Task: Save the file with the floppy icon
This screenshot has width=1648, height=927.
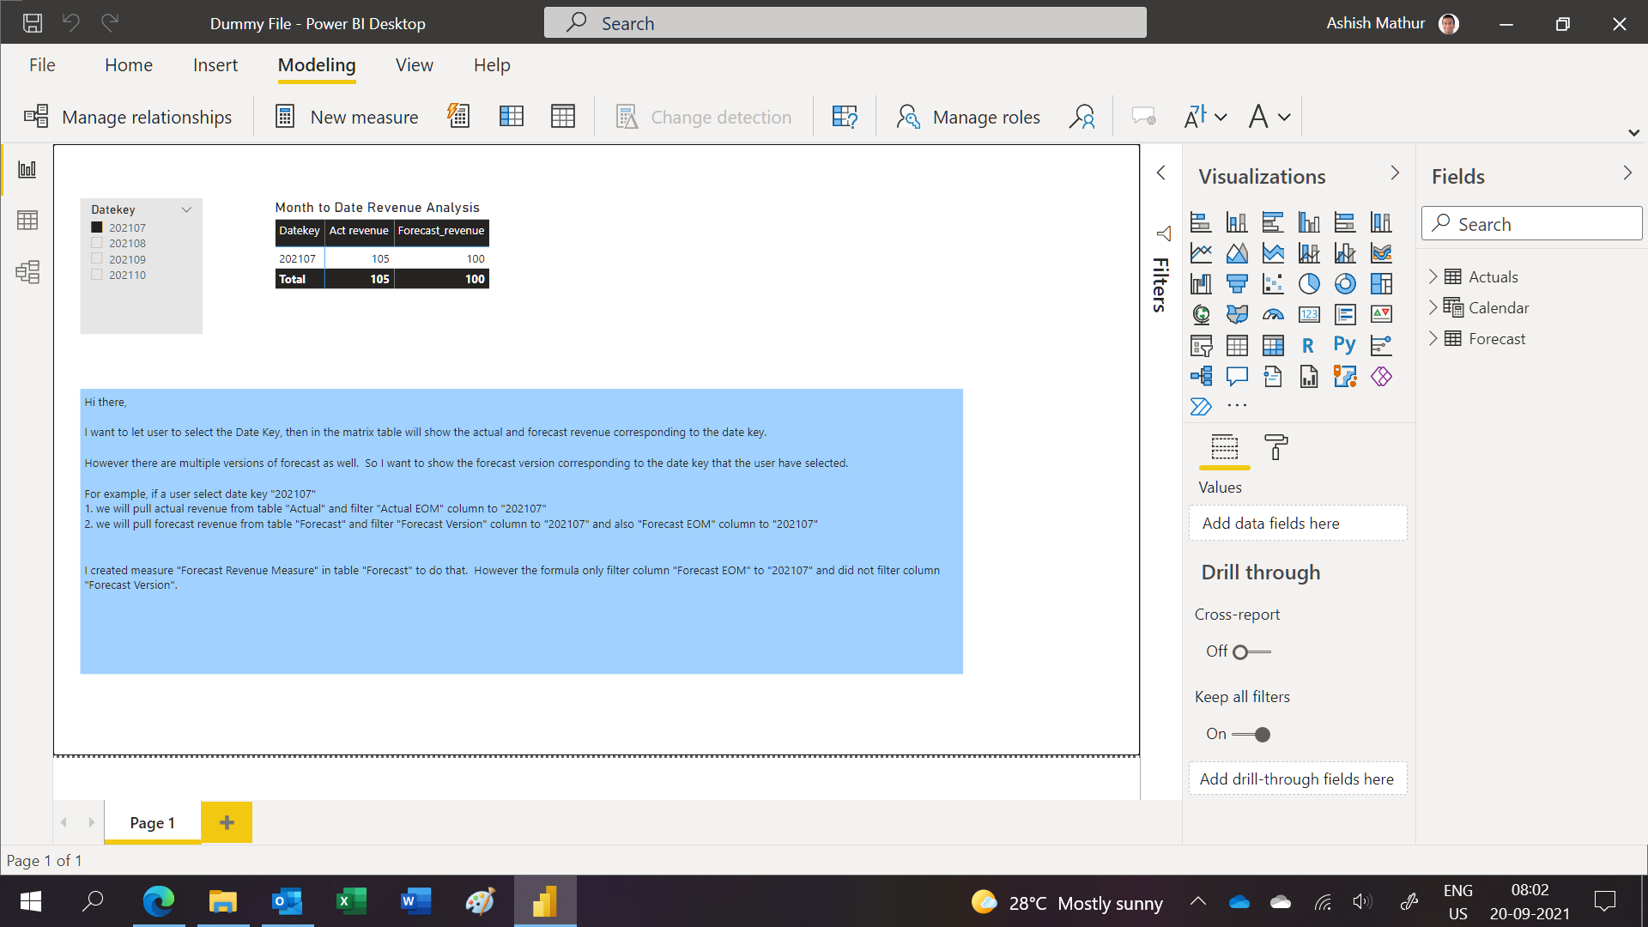Action: pyautogui.click(x=33, y=23)
